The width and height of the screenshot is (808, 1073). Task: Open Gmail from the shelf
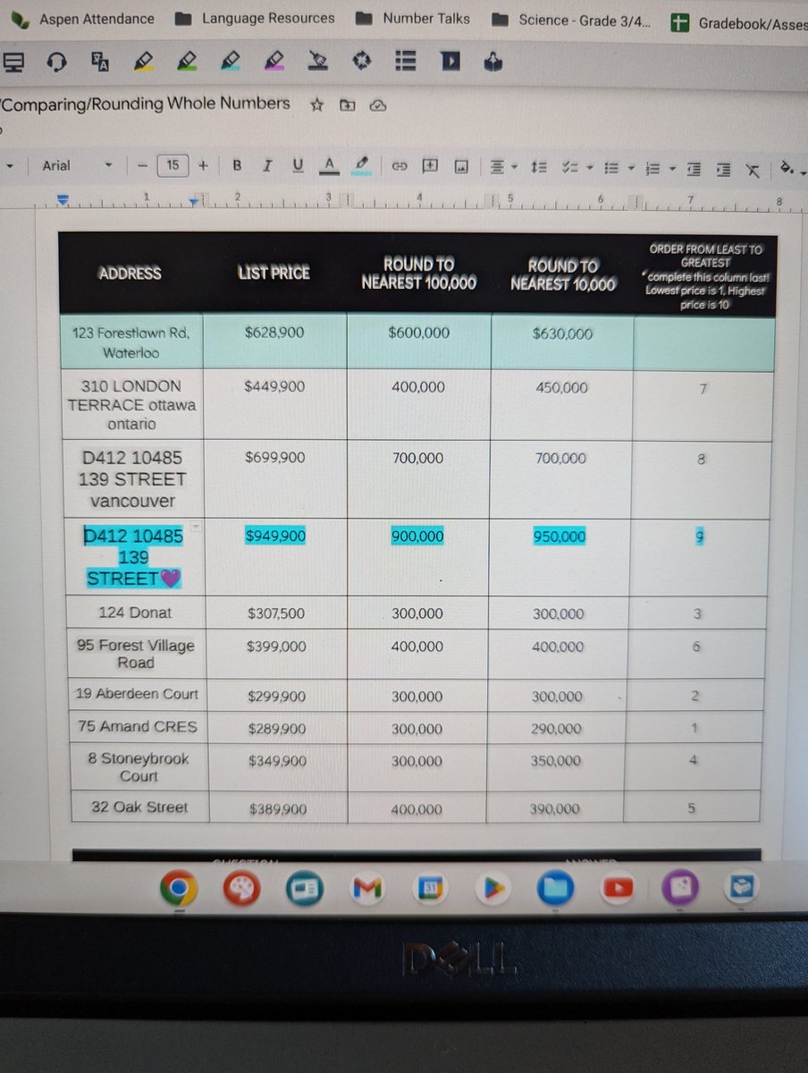(366, 888)
